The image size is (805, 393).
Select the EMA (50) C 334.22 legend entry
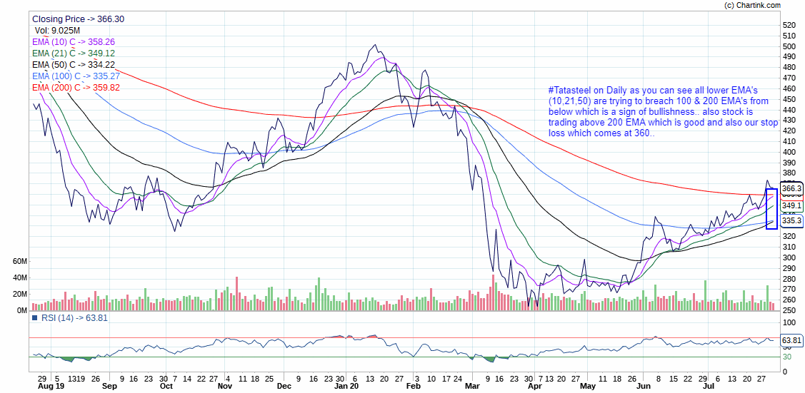[x=73, y=65]
